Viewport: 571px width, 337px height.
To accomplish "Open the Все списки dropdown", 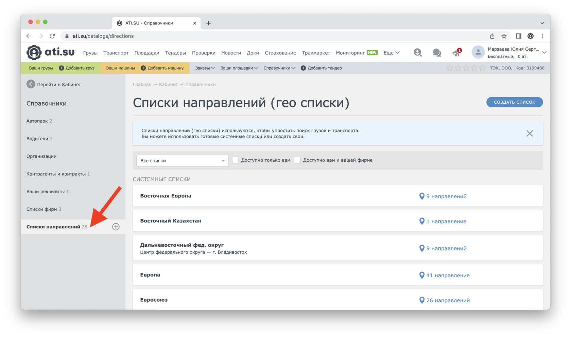I will tap(182, 161).
